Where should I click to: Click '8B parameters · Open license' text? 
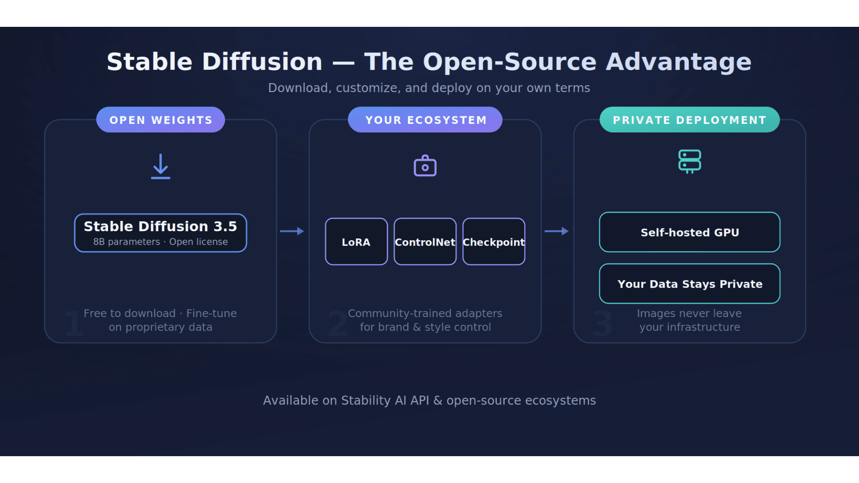(x=161, y=242)
